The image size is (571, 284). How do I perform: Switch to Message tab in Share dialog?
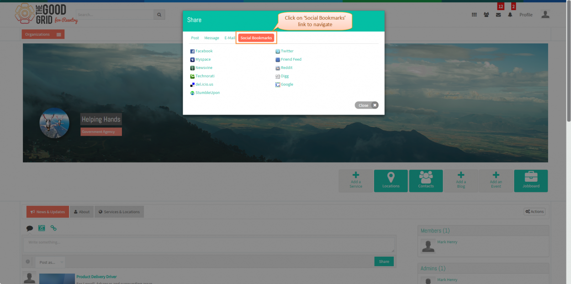211,38
